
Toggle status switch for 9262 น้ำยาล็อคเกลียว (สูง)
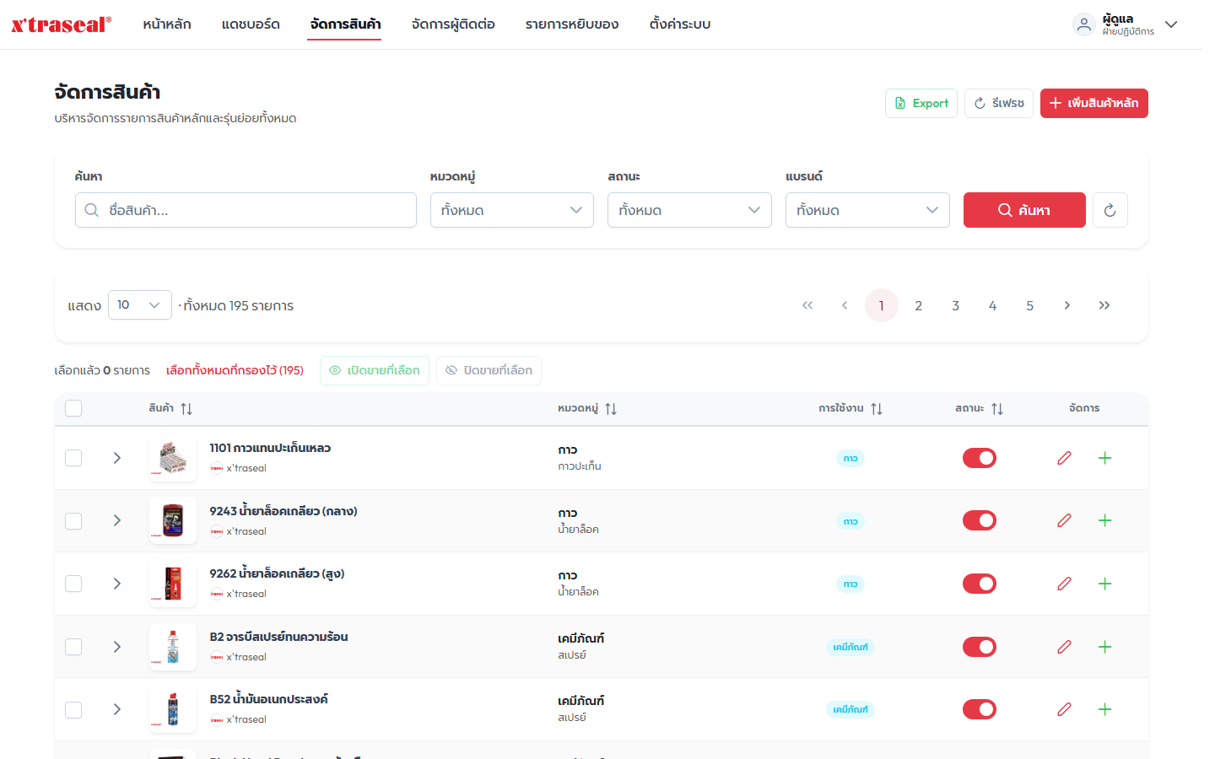click(x=980, y=584)
